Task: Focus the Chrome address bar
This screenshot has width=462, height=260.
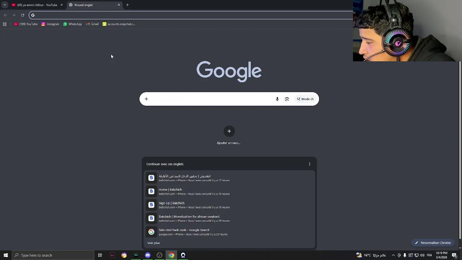Action: [191, 15]
